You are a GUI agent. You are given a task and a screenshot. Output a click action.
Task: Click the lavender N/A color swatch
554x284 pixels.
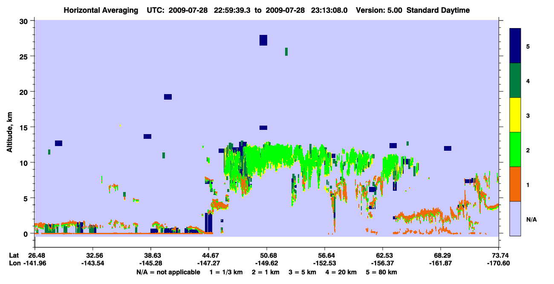tap(515, 218)
